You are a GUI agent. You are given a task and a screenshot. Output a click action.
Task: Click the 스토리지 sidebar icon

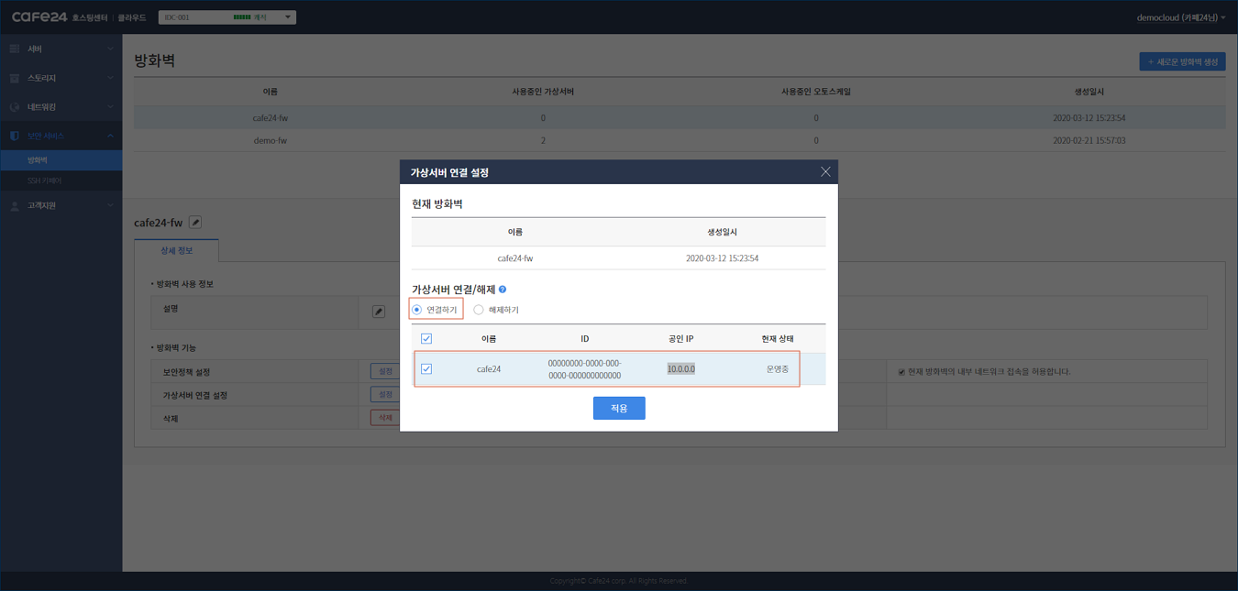pyautogui.click(x=15, y=78)
